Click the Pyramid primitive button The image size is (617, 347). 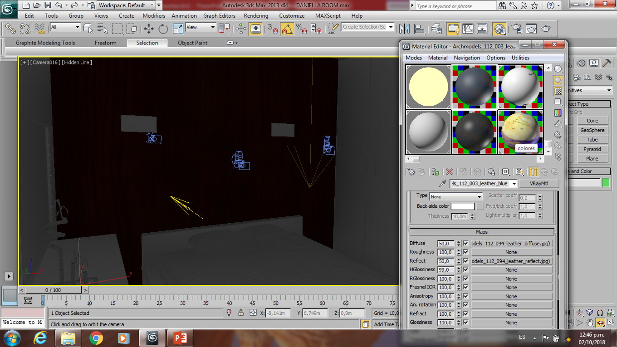point(592,149)
